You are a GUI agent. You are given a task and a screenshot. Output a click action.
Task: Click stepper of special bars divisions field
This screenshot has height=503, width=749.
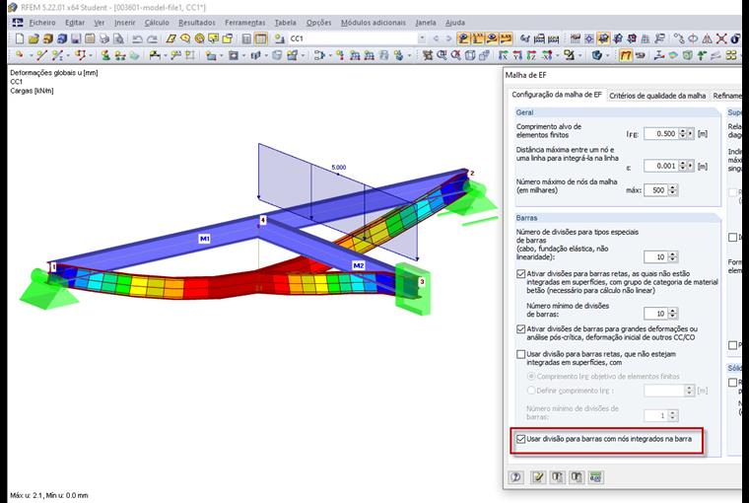[673, 256]
